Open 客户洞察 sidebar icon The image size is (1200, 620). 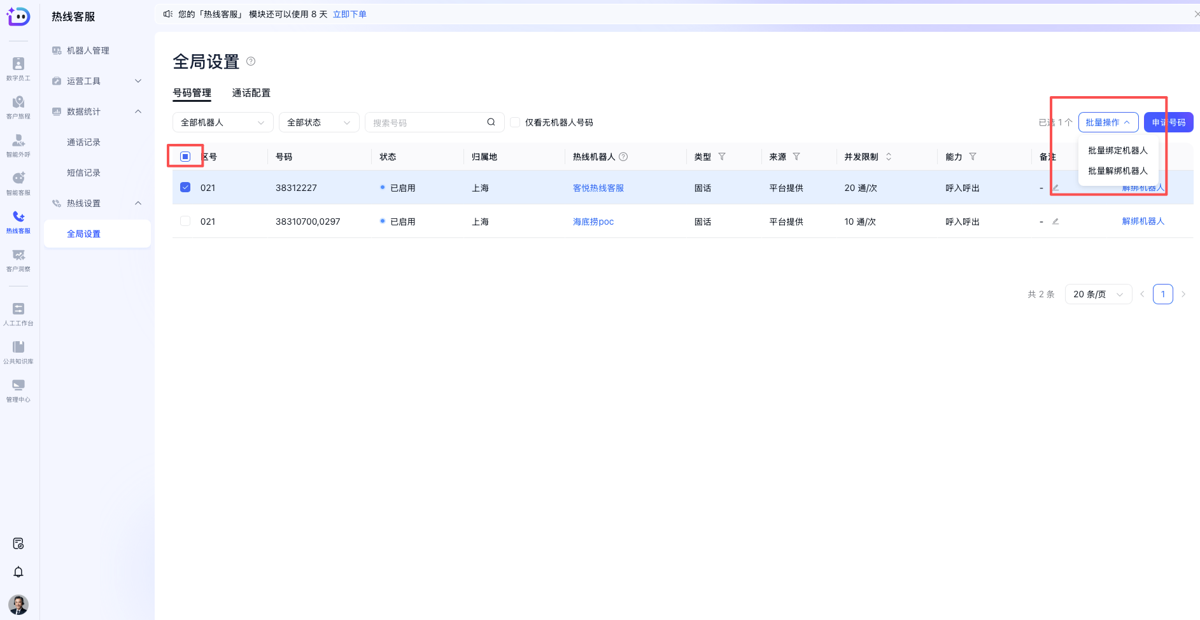click(x=18, y=259)
